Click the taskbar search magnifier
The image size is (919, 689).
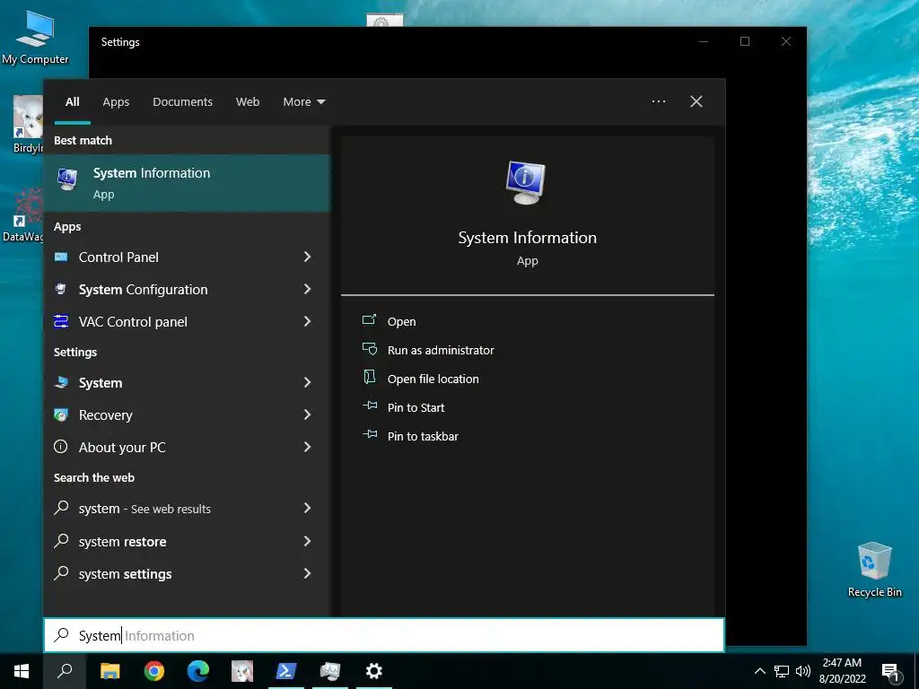65,671
